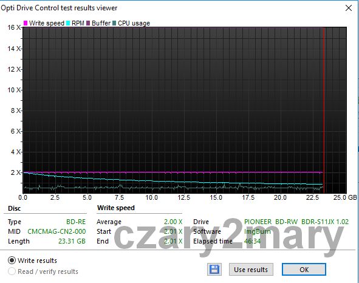
Task: Click the disc Length 23.31 GB value
Action: tap(72, 241)
